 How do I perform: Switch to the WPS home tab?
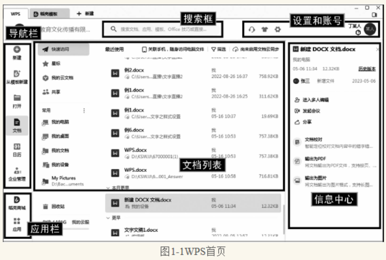(16, 14)
